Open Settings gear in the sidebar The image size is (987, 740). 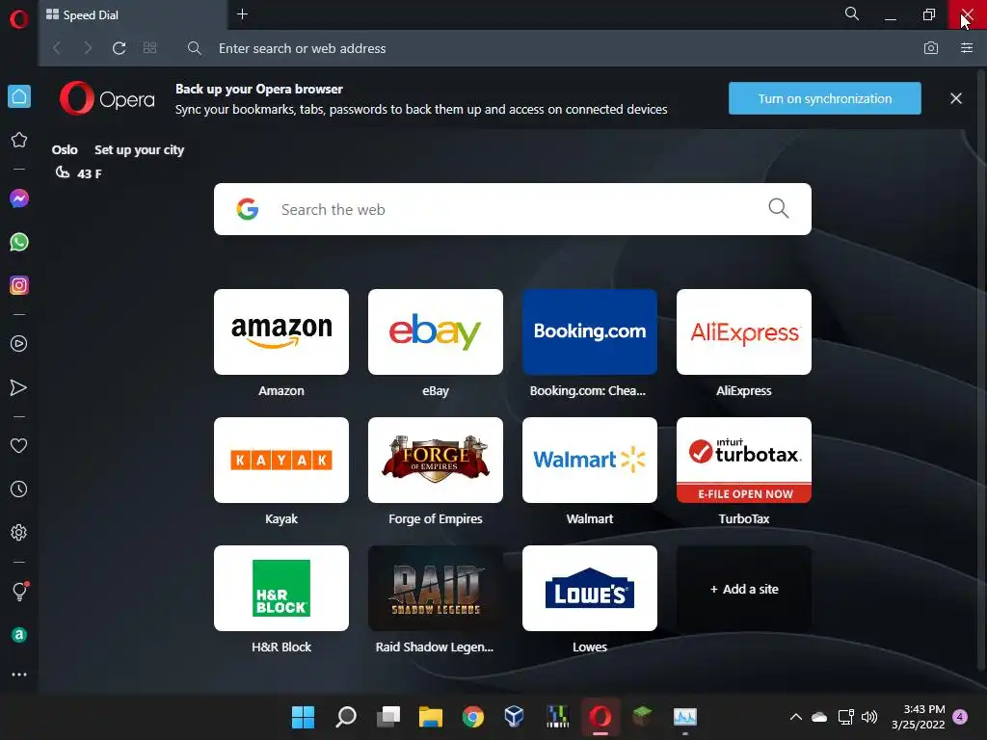click(19, 532)
